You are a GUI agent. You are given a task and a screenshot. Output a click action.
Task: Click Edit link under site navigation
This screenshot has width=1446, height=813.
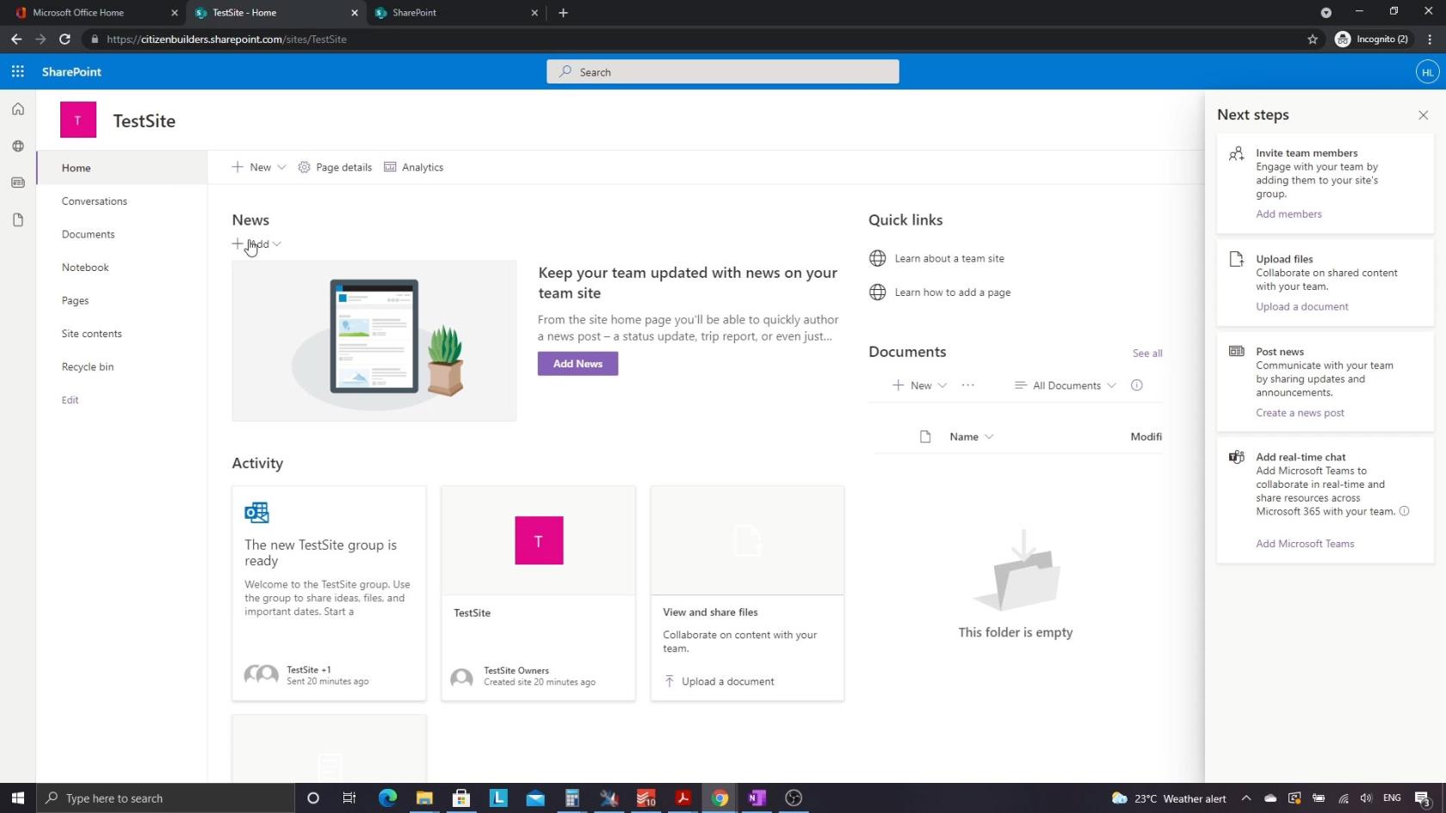(70, 400)
